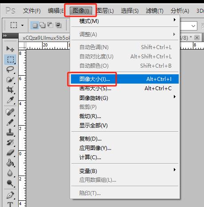Expand the 变量(B) submenu

[x=125, y=171]
